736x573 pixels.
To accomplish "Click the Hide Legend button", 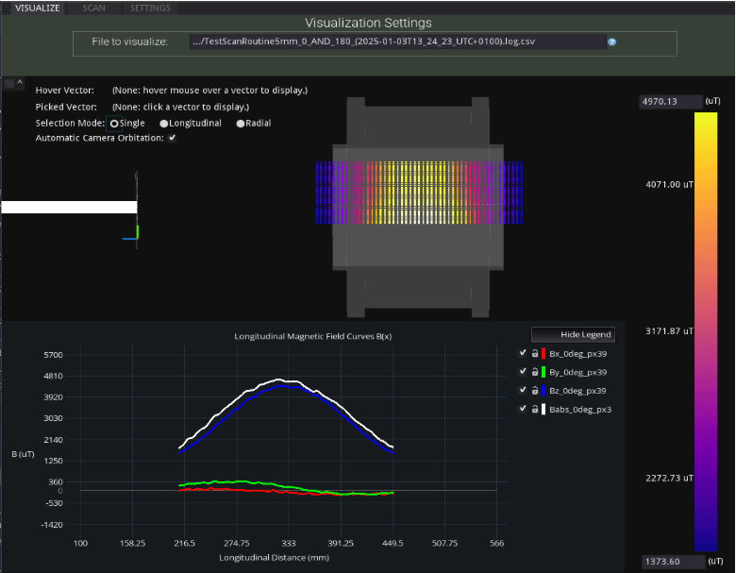I will pos(573,334).
